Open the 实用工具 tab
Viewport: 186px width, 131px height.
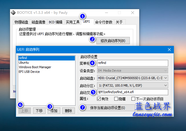coord(73,22)
